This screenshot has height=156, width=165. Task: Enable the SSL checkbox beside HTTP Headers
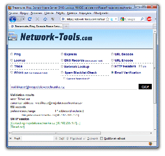pos(140,66)
